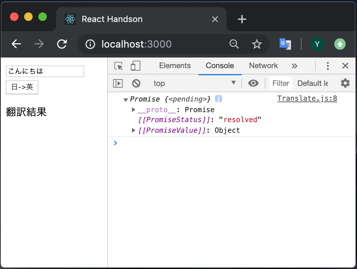Viewport: 357px width, 269px height.
Task: Collapse the Promise {<pending>} entry
Action: [x=126, y=99]
